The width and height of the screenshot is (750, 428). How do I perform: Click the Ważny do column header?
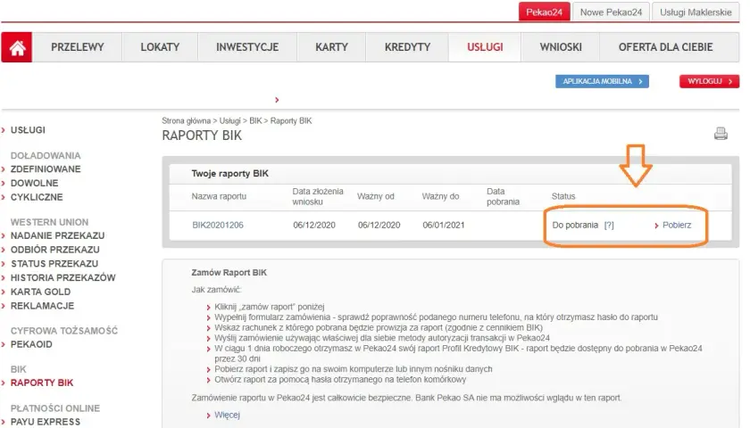click(440, 196)
